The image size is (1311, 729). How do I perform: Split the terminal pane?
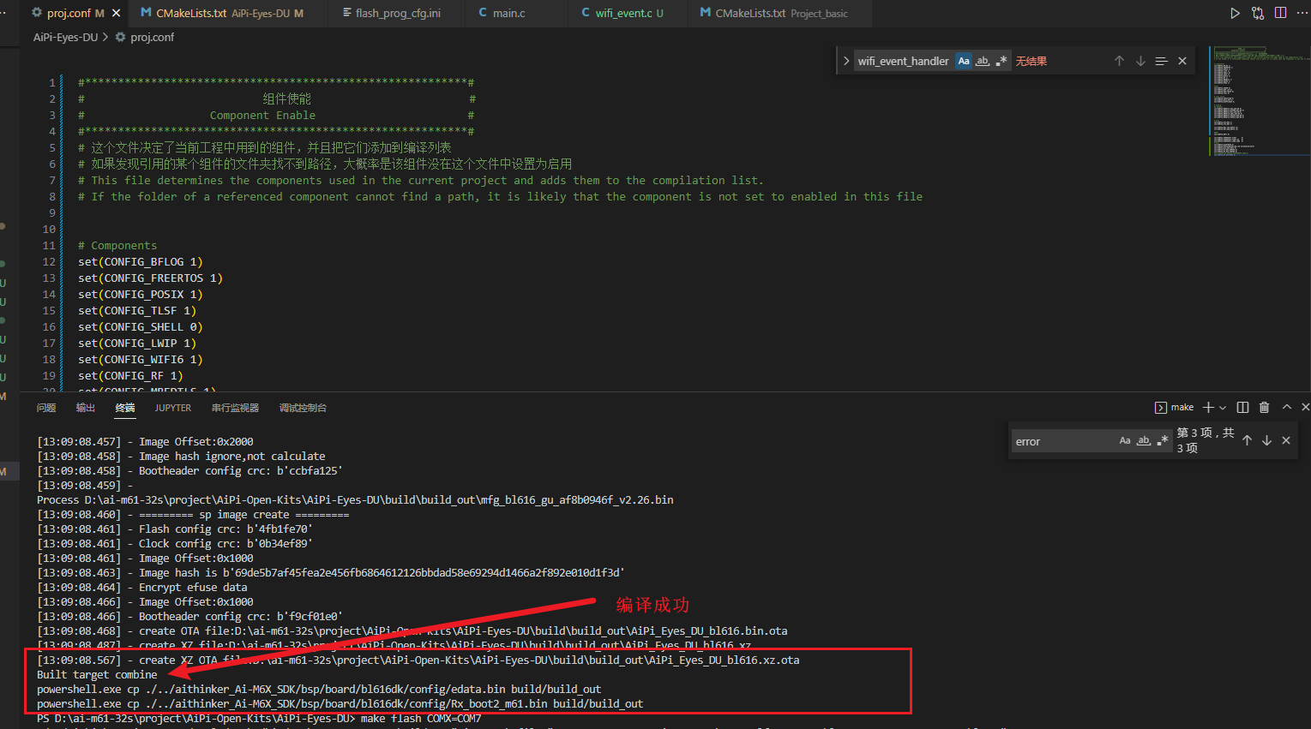tap(1242, 407)
